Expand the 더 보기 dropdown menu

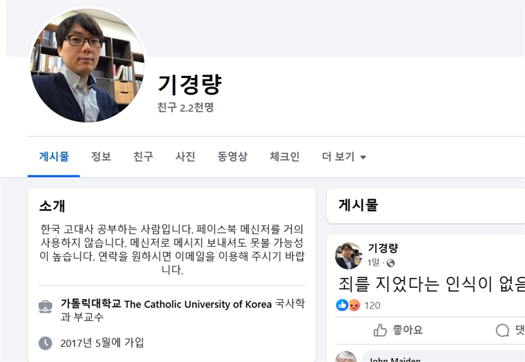point(344,157)
